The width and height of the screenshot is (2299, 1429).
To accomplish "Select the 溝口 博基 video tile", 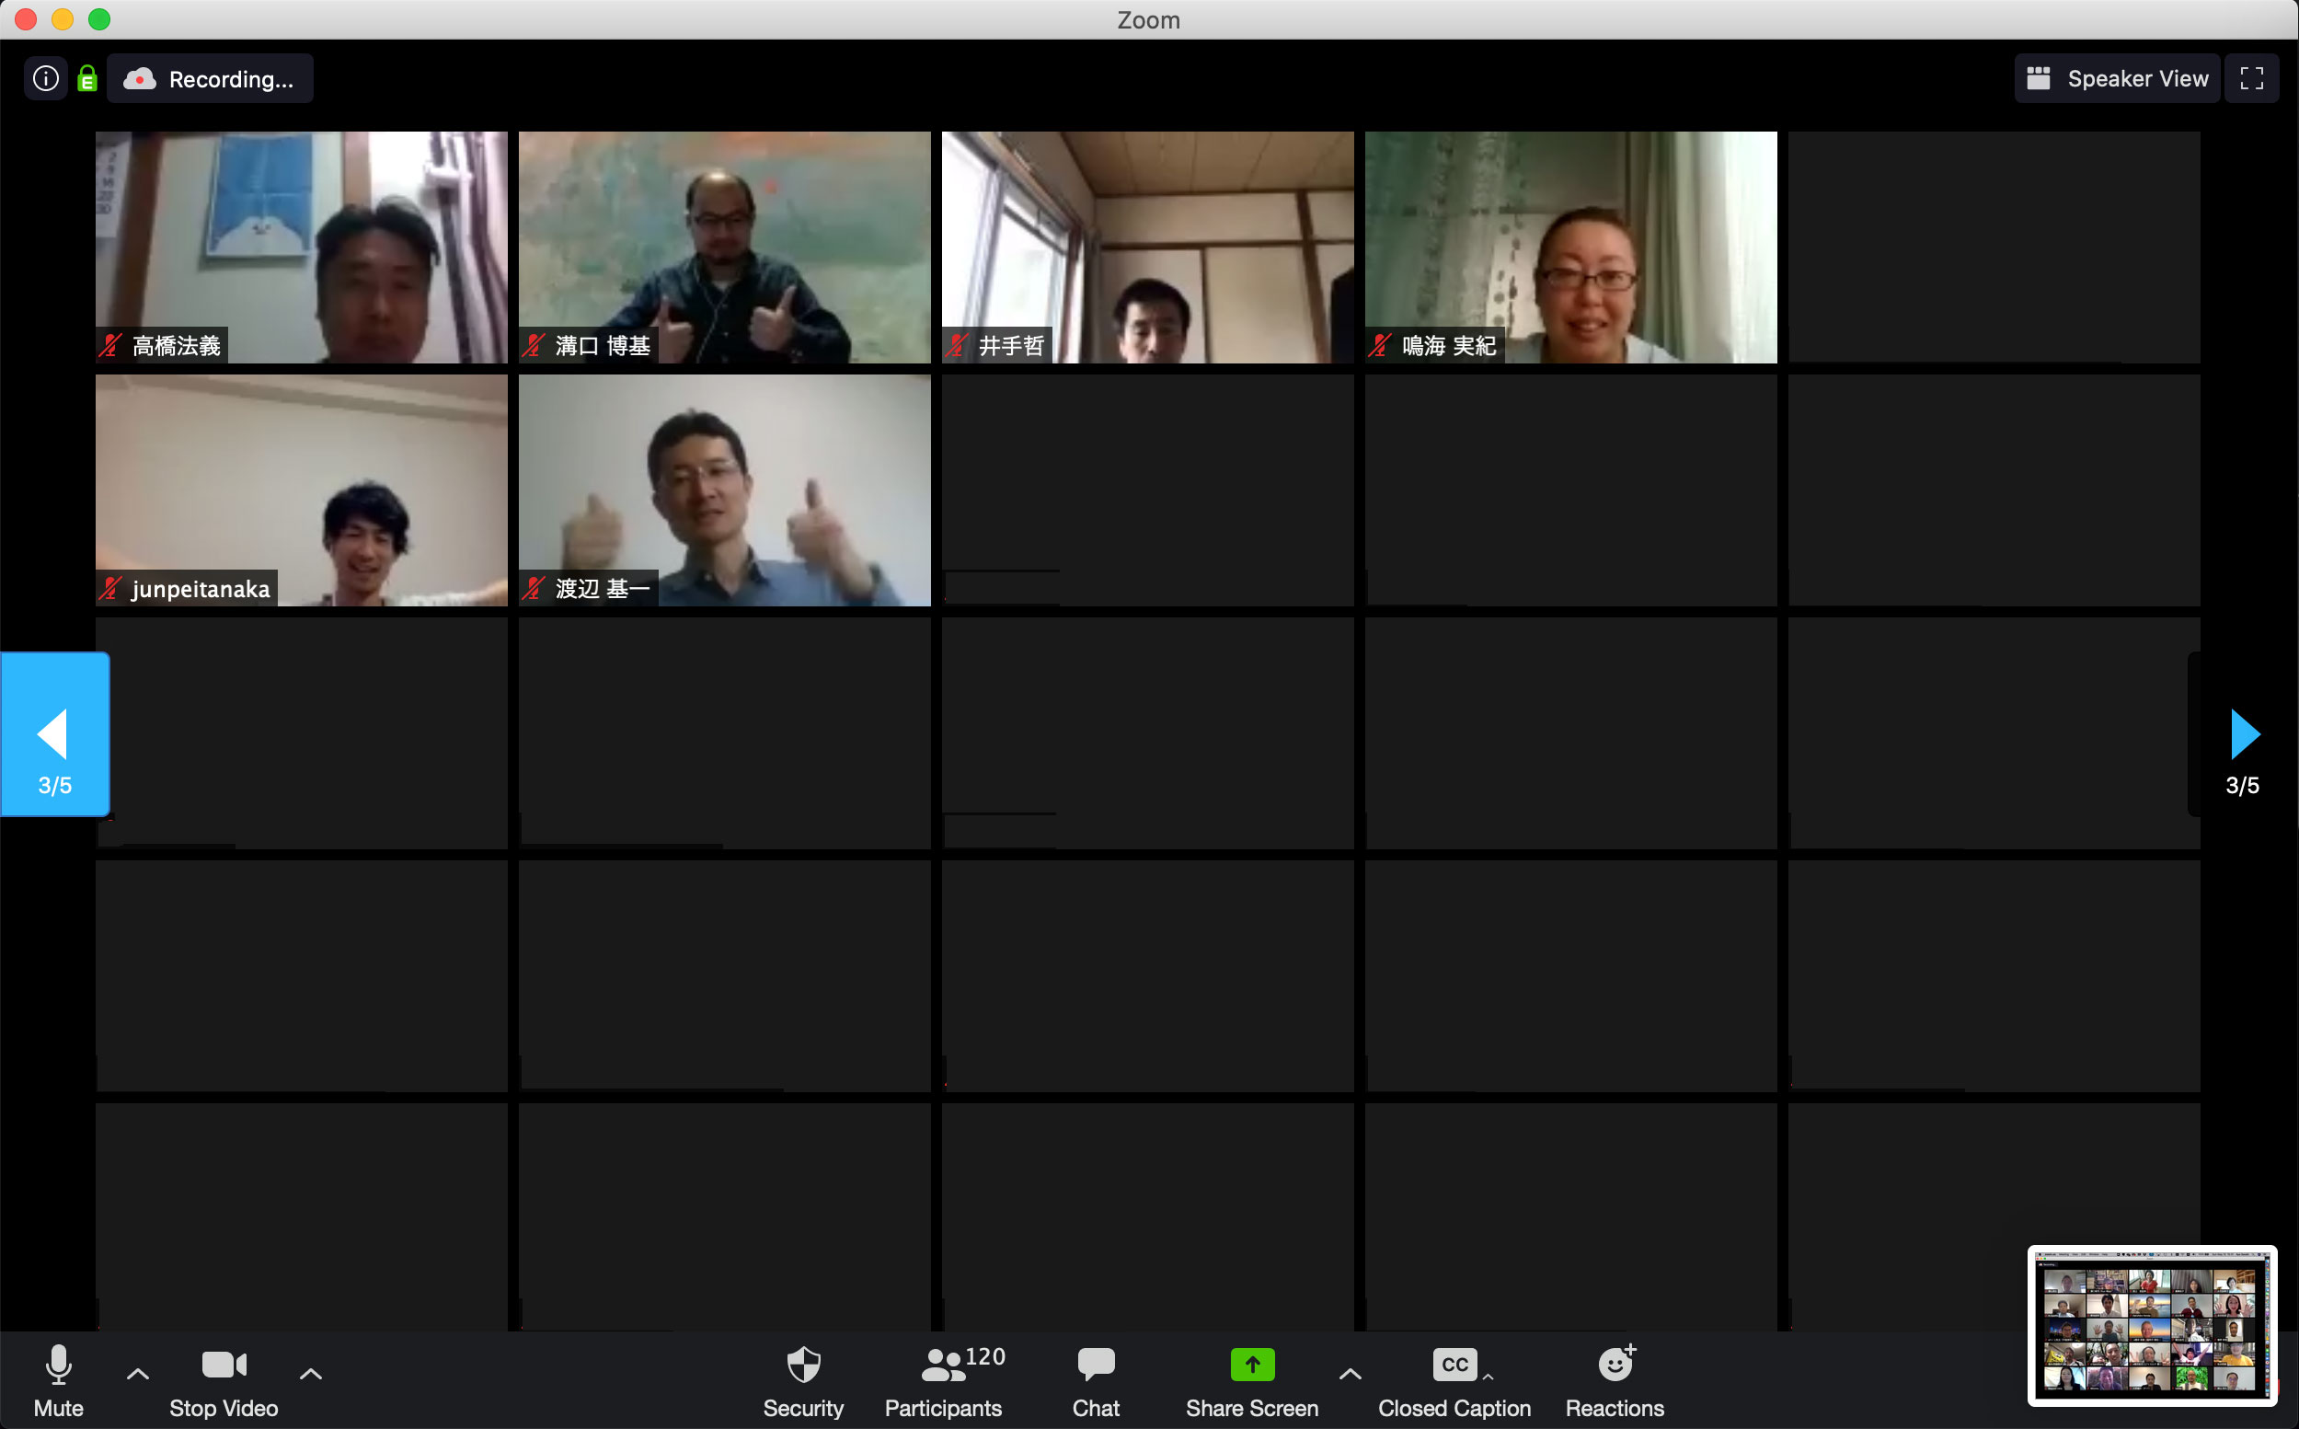I will 725,247.
